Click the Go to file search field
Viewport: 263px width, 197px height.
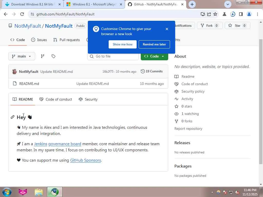pos(113,56)
